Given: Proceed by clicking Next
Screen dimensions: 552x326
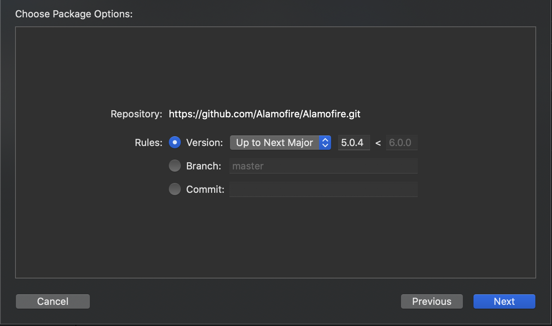Looking at the screenshot, I should click(x=504, y=301).
